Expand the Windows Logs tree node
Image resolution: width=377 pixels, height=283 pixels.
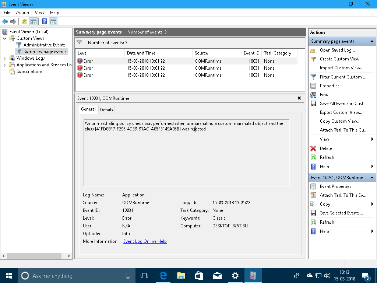[4, 58]
